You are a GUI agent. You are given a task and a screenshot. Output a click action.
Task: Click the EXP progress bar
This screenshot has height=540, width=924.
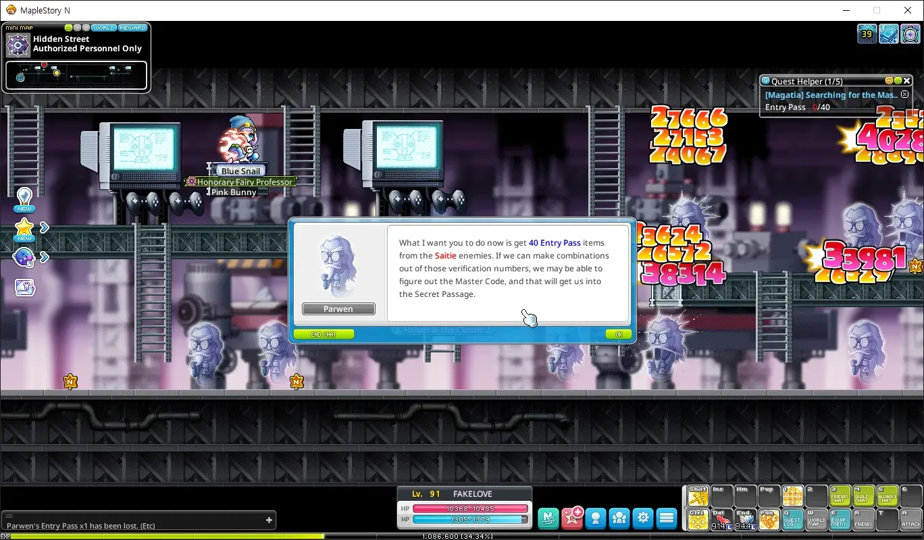(x=462, y=537)
